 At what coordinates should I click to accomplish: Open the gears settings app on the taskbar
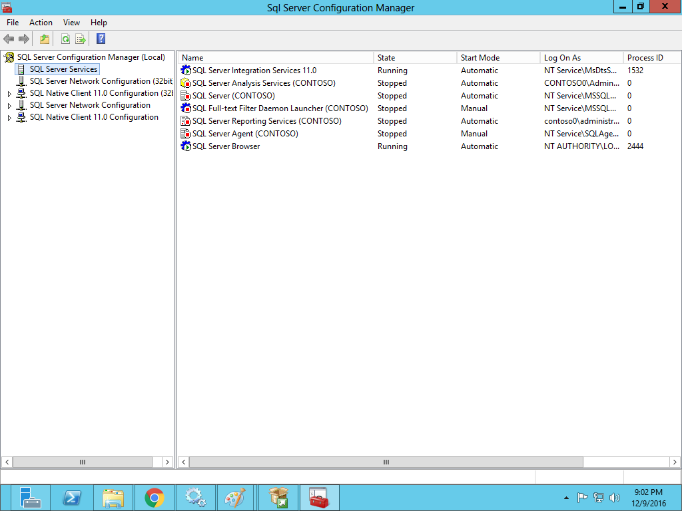(195, 498)
